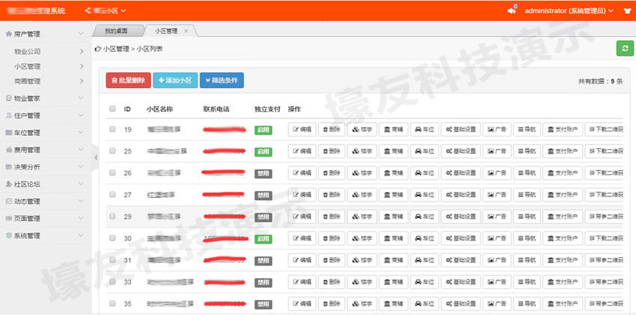Open 基础设置 for the ID 26 row
636x315 pixels.
[461, 173]
